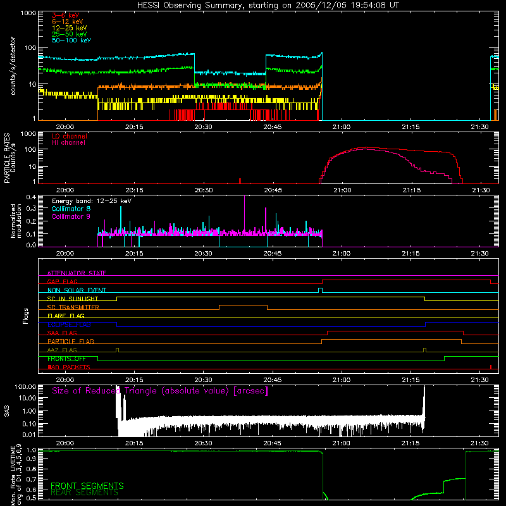Click the '10.00' SAS axis tick value
The width and height of the screenshot is (506, 506).
coord(27,398)
